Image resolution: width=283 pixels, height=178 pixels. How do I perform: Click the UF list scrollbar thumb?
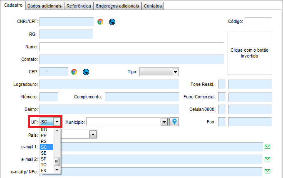pos(57,161)
